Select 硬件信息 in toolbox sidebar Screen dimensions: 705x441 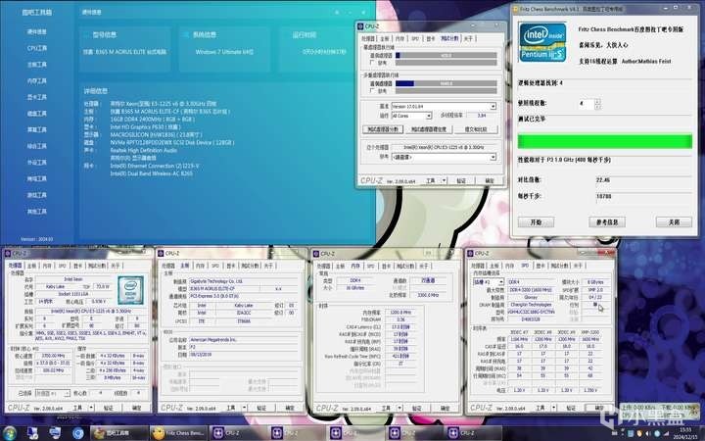point(37,32)
